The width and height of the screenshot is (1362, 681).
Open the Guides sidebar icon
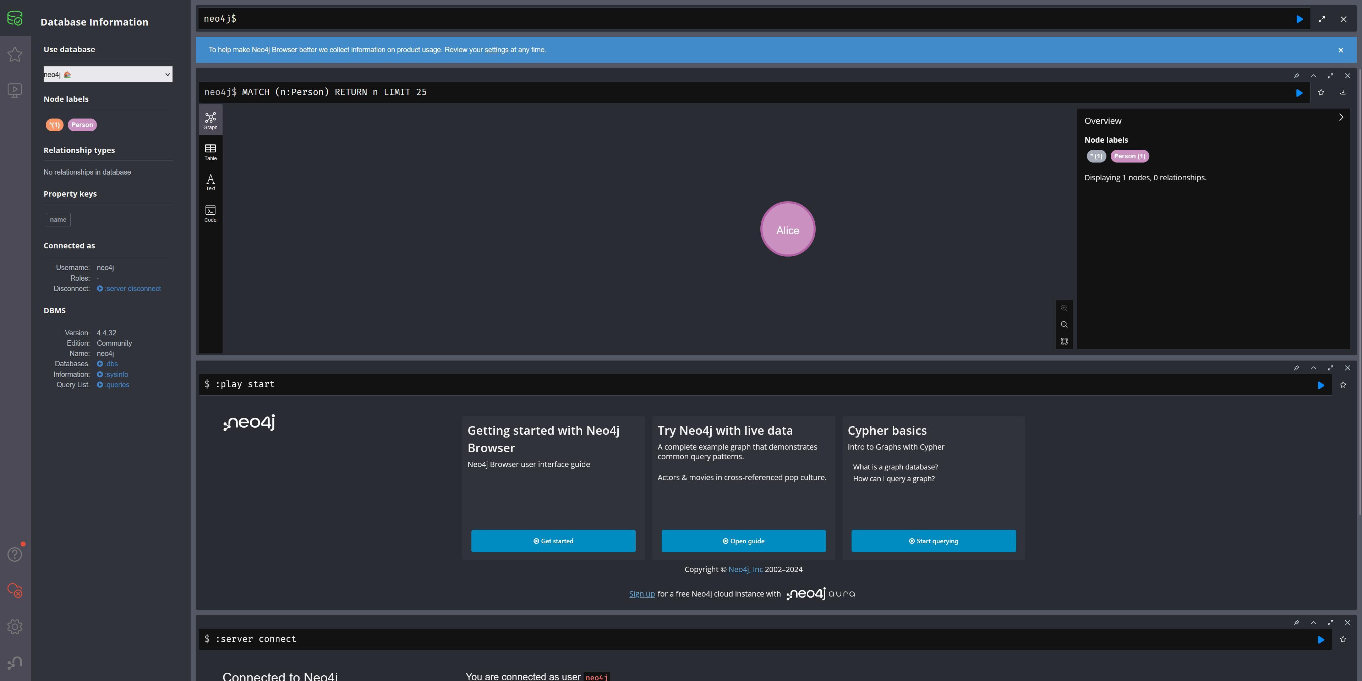tap(15, 90)
